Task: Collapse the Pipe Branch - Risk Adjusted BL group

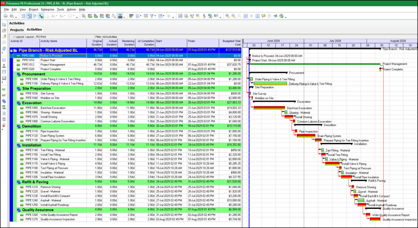Action: 11,50
